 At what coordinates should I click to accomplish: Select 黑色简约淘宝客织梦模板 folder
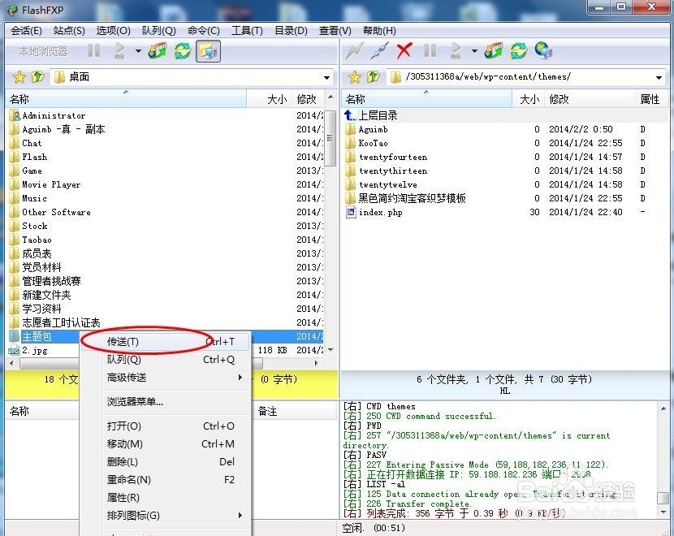coord(504,198)
